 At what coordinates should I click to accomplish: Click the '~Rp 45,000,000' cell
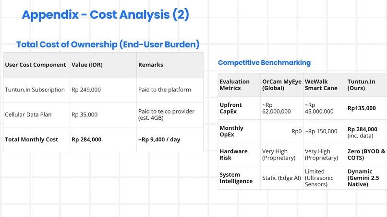(324, 108)
